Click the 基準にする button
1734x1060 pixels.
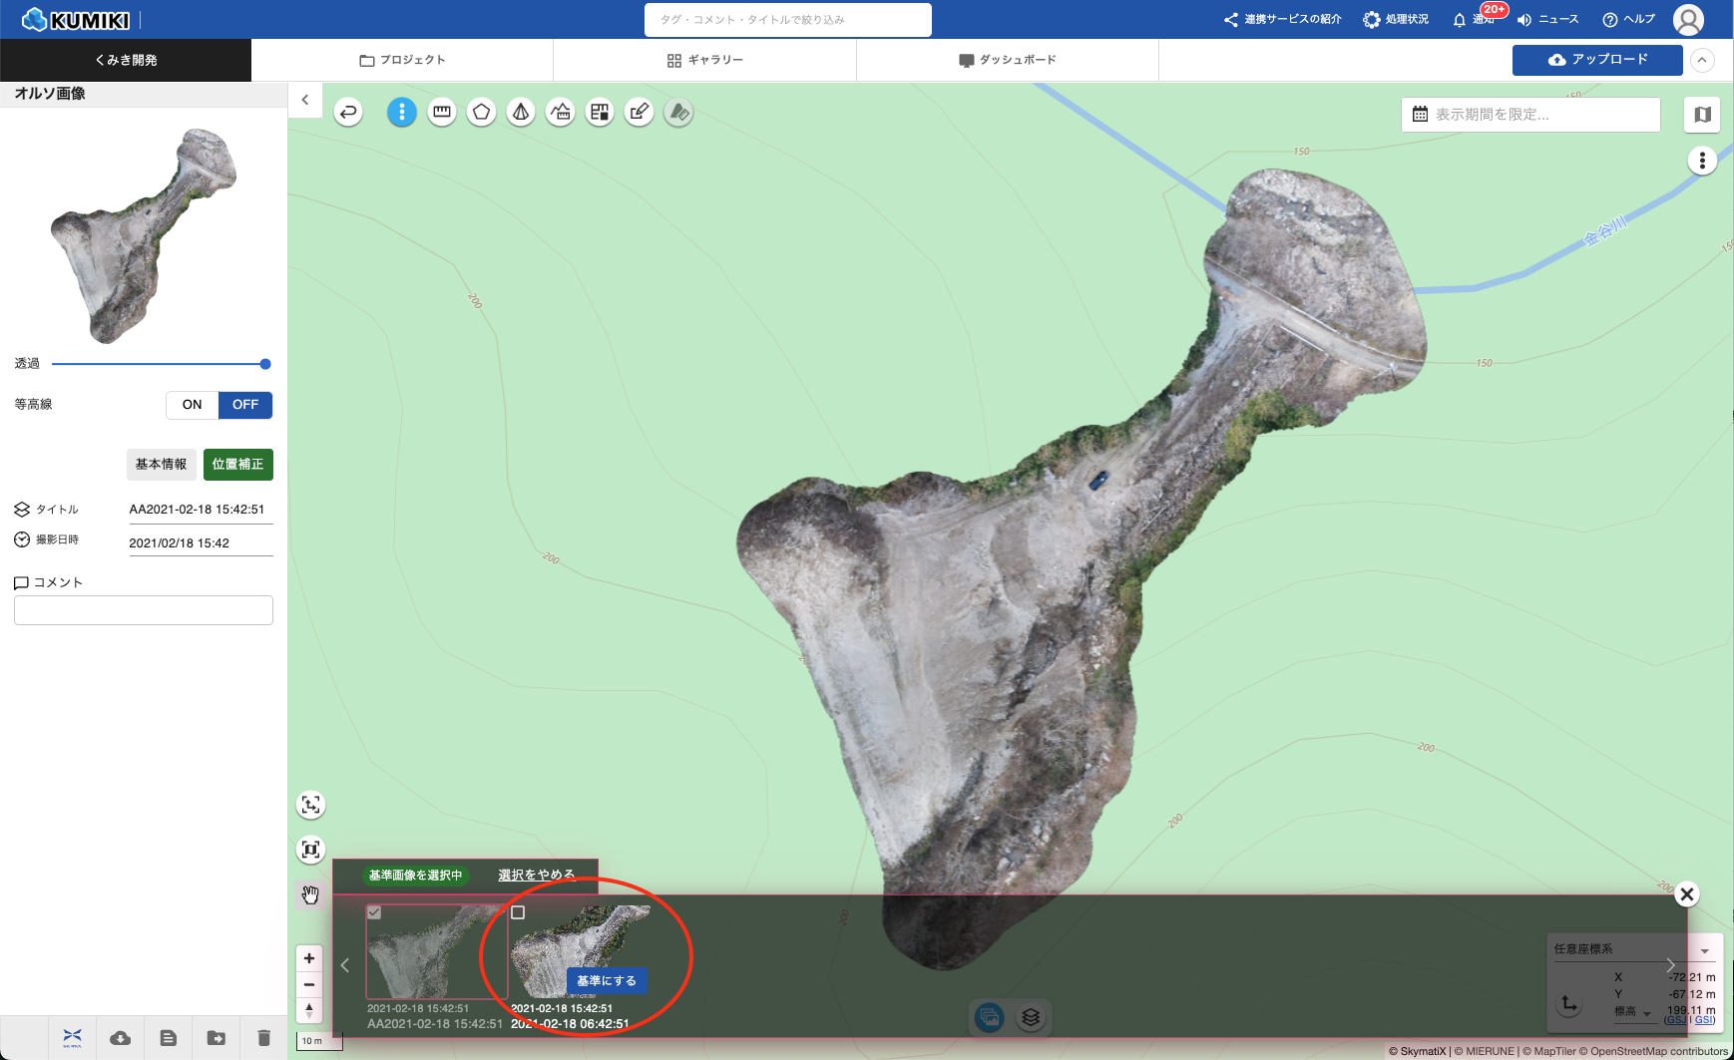(607, 981)
